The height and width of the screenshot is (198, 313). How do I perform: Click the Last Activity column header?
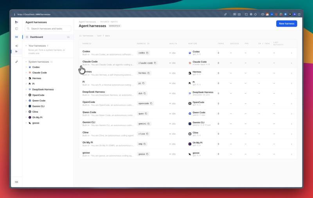pyautogui.click(x=278, y=44)
